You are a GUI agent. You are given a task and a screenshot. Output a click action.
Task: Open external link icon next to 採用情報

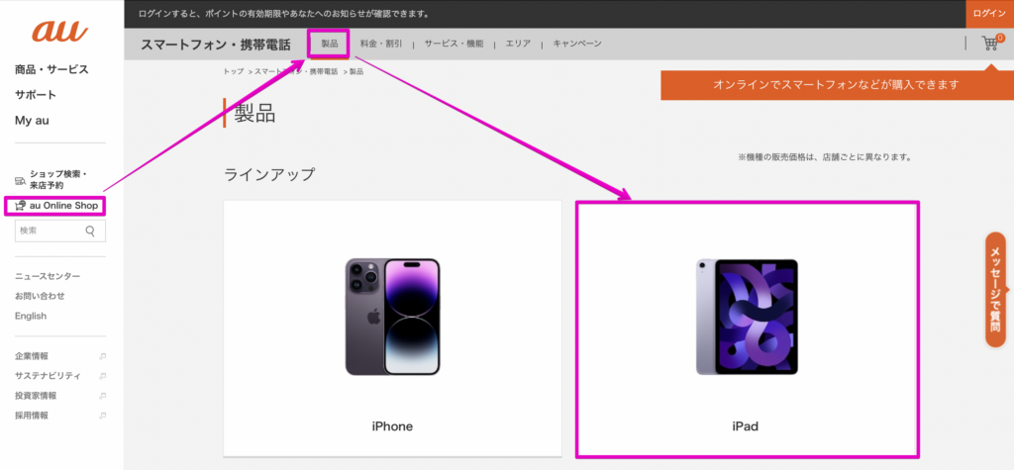point(102,416)
